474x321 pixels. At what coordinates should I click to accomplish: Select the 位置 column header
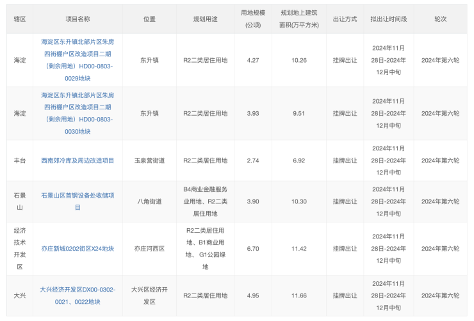pyautogui.click(x=149, y=19)
